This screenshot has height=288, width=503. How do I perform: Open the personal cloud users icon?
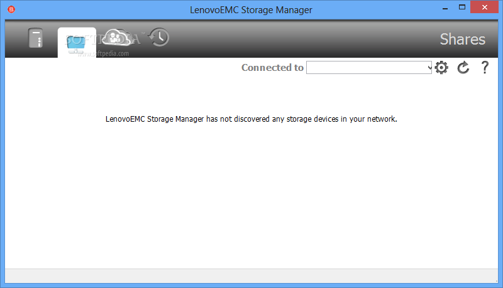click(x=116, y=37)
